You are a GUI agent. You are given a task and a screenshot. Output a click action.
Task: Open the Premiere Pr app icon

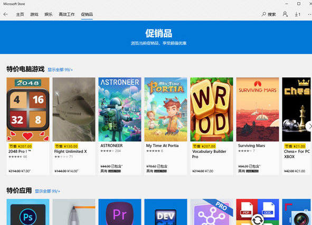coord(120,212)
